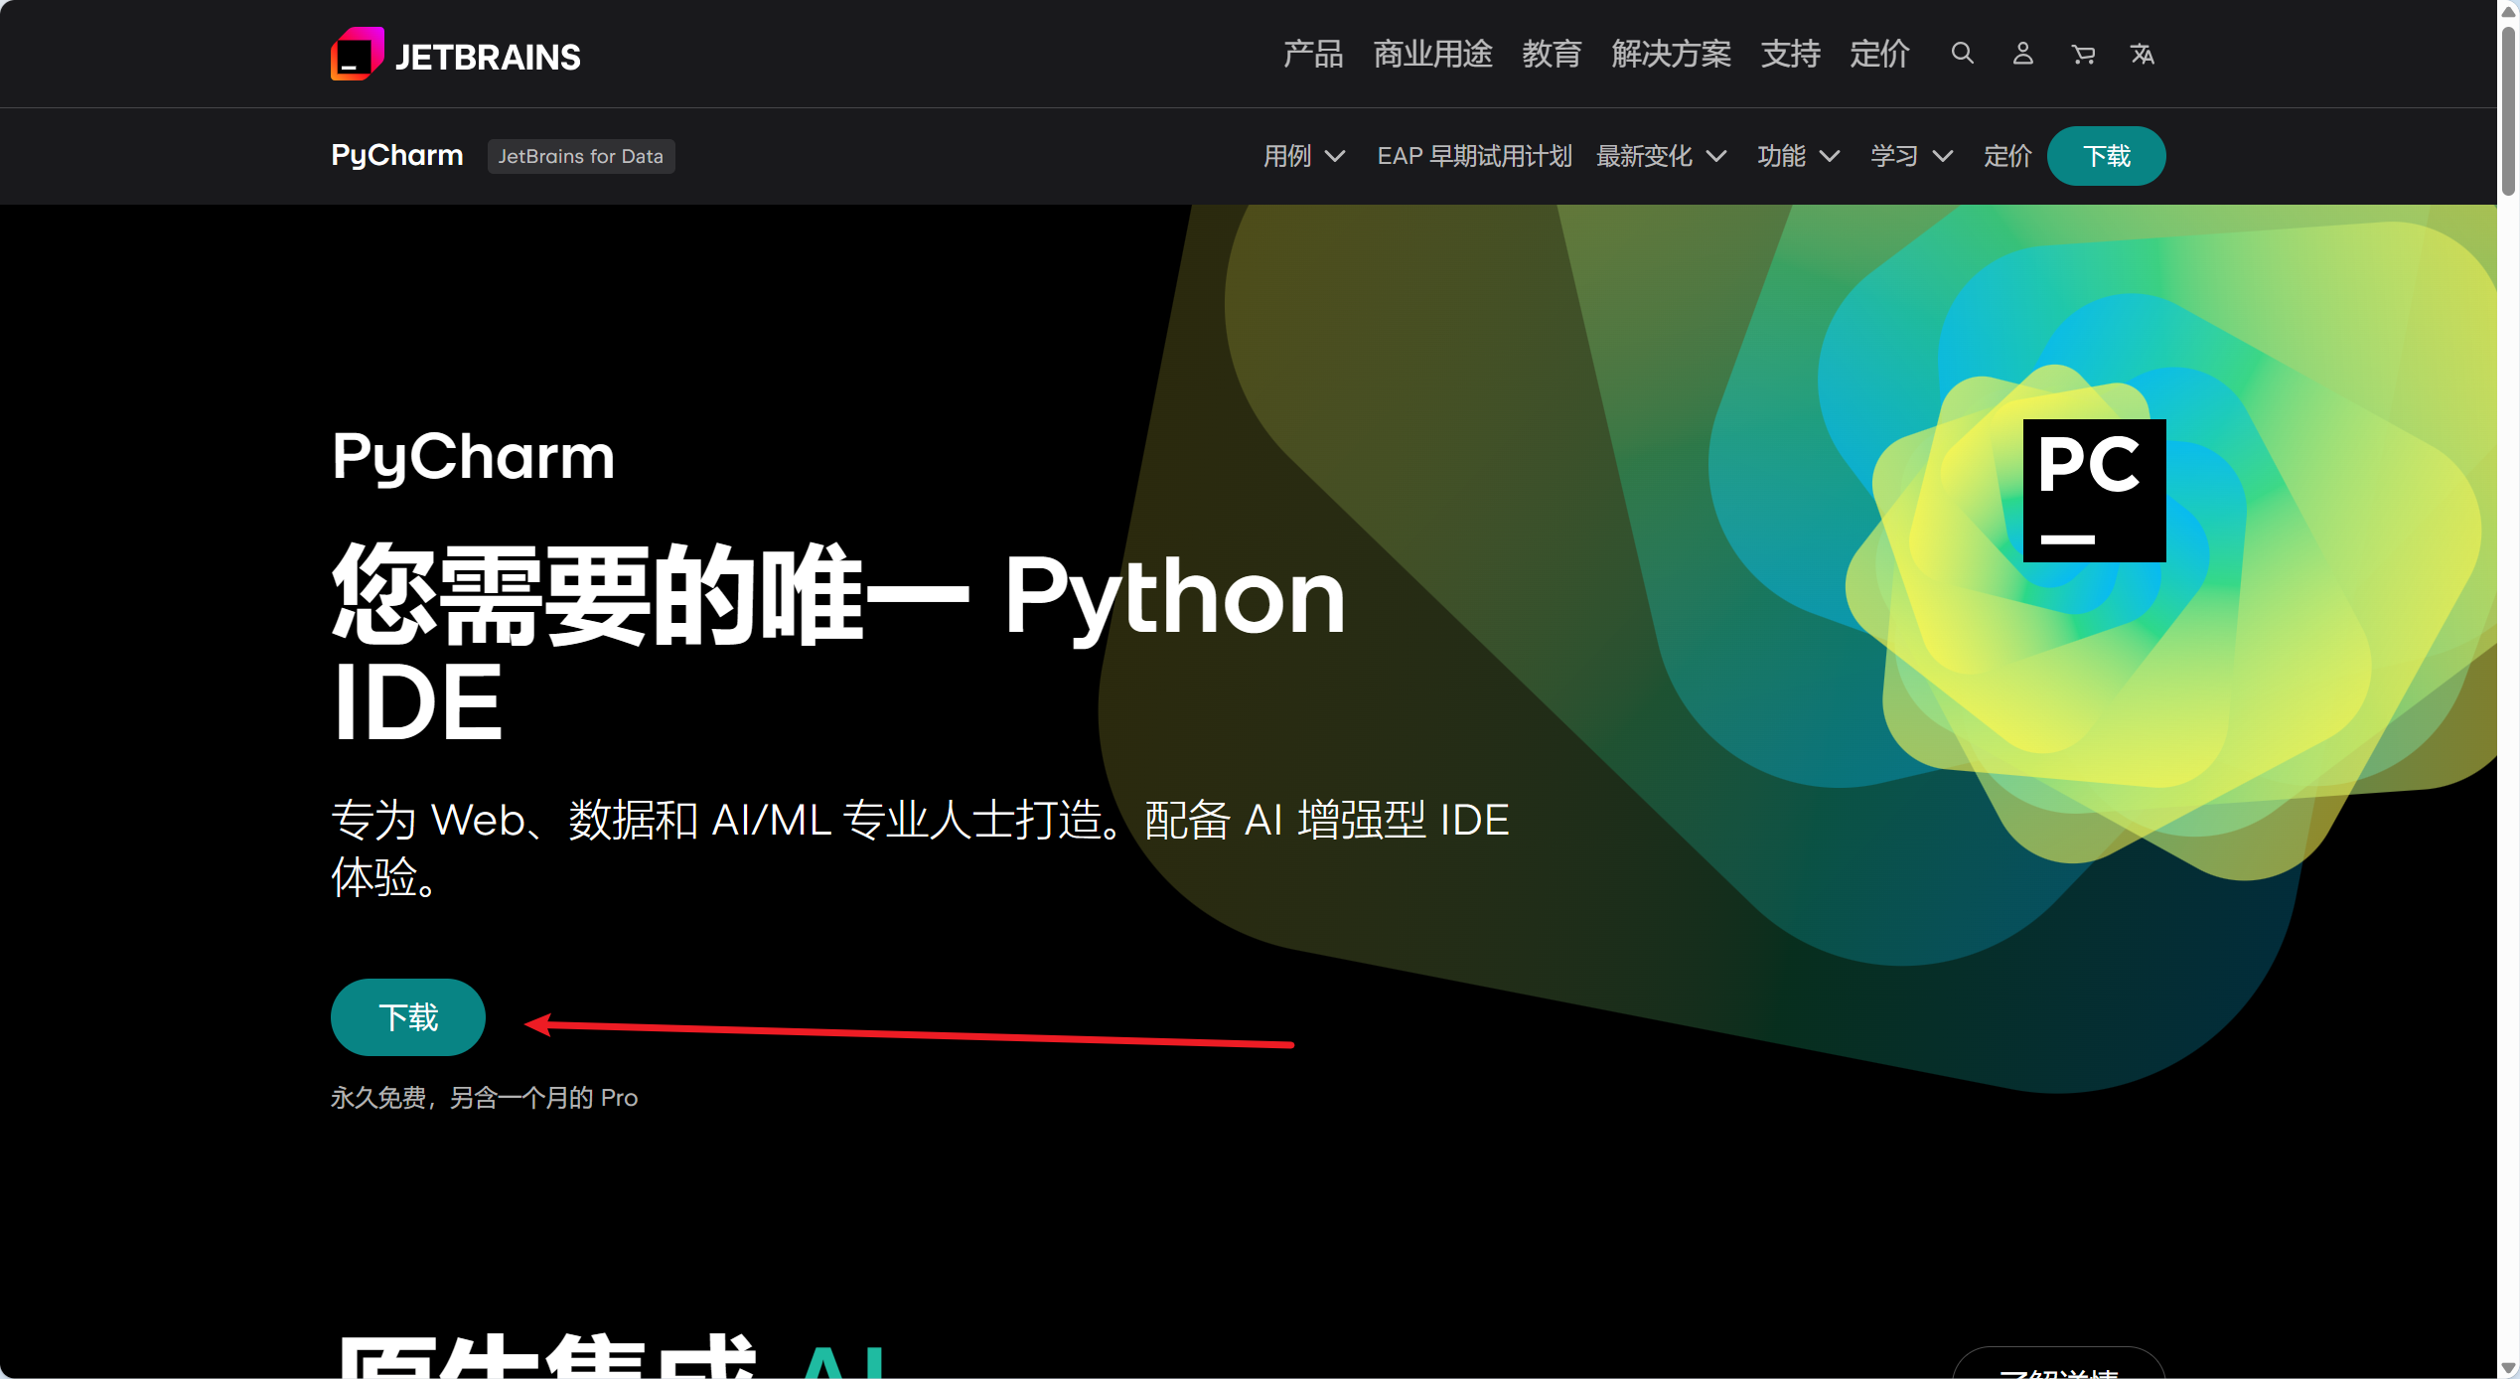Image resolution: width=2520 pixels, height=1379 pixels.
Task: Expand the 功能 dropdown
Action: click(1798, 156)
